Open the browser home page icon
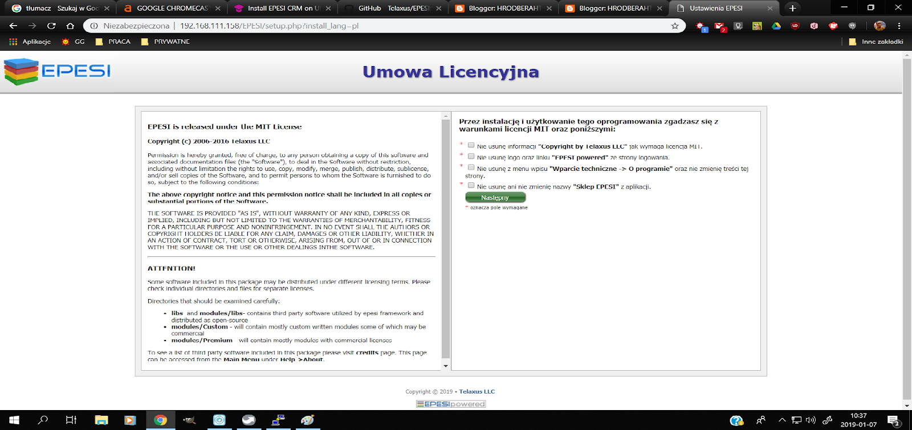This screenshot has height=430, width=912. pos(70,26)
